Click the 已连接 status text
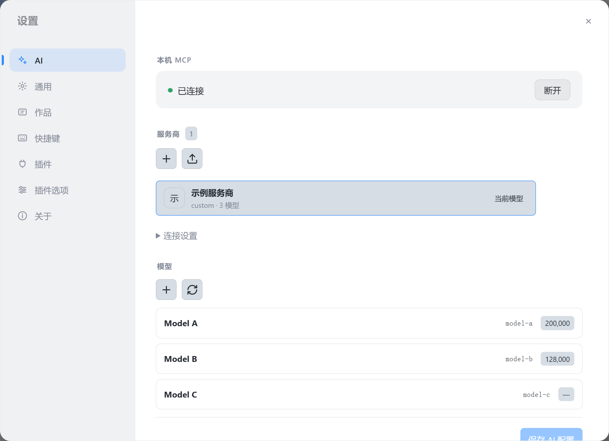 191,91
